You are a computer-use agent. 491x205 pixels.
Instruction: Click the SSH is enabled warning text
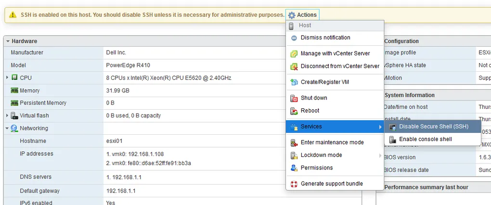(153, 15)
